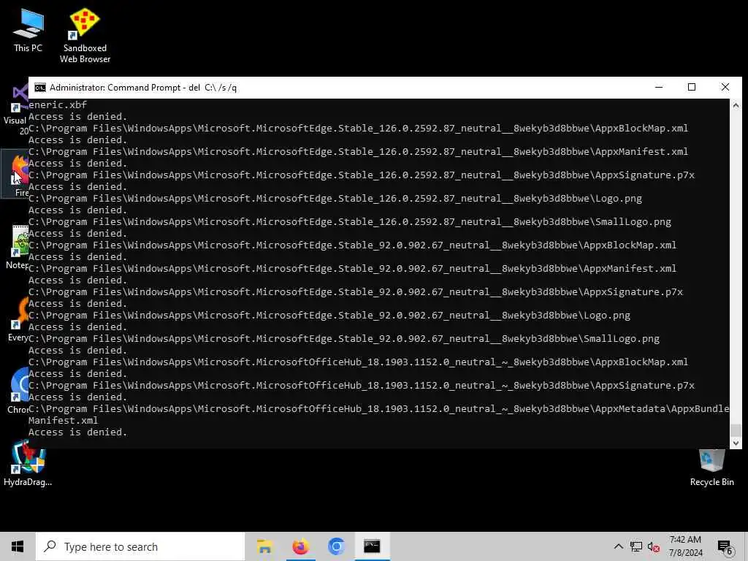Click the MicrosoftOfficeHub AppxMetadata path line
This screenshot has height=561, width=748.
point(379,409)
